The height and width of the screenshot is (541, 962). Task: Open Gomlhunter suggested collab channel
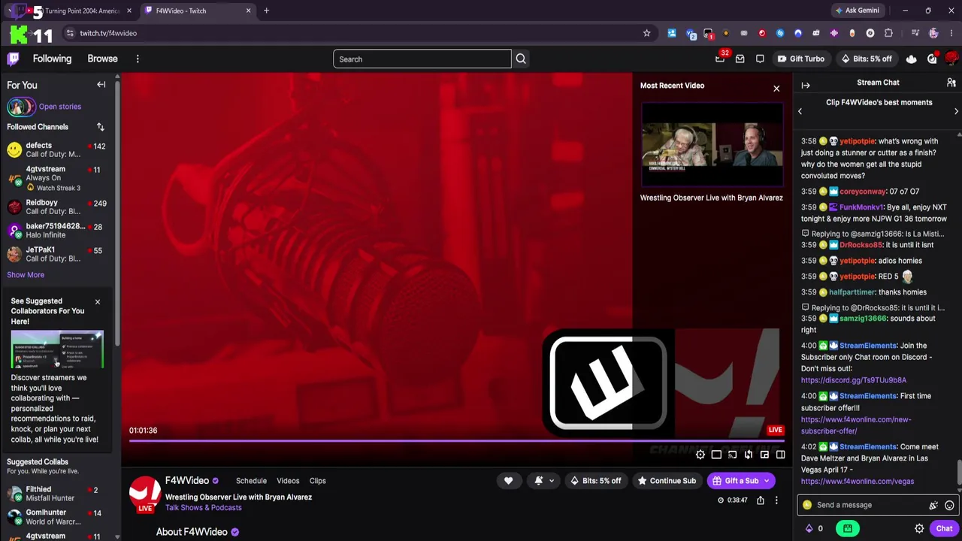(x=56, y=517)
